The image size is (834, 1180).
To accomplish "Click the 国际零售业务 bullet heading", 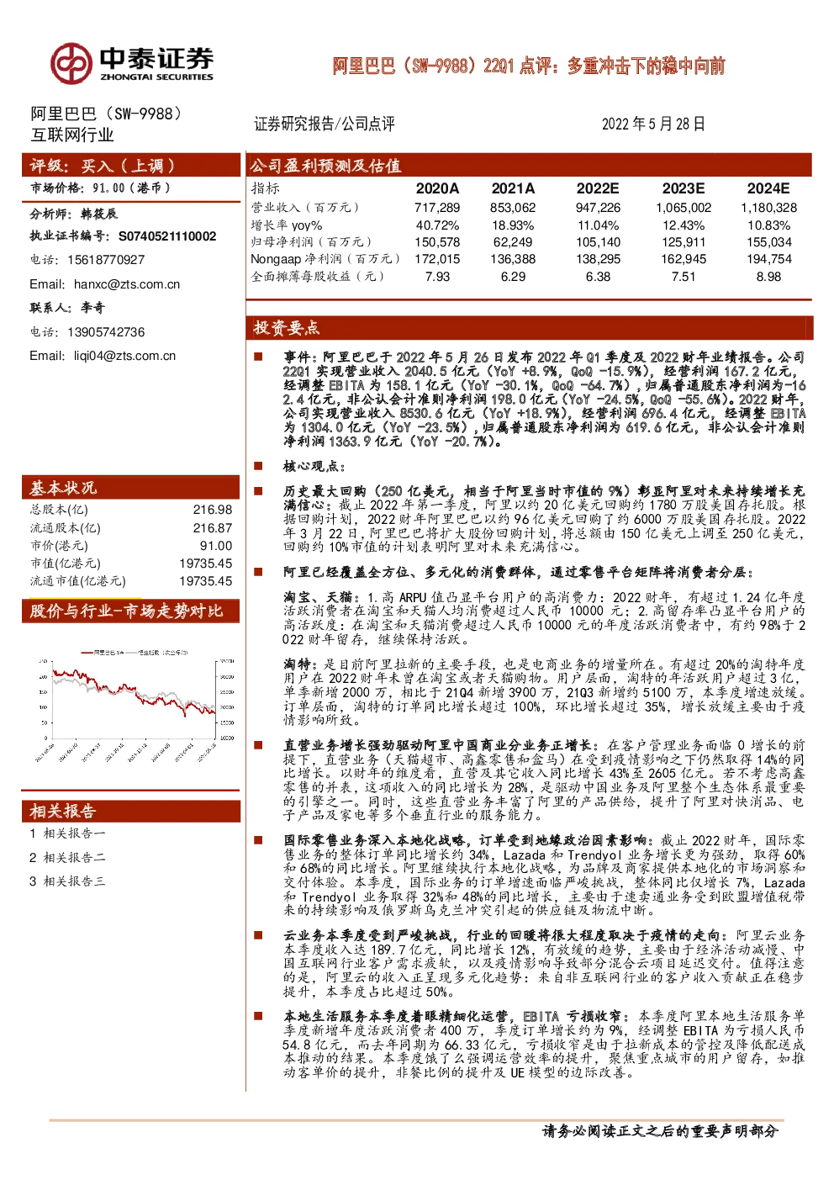I will click(467, 840).
